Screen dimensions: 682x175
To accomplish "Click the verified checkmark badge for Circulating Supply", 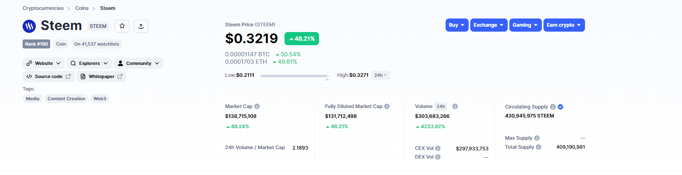I will click(x=560, y=107).
